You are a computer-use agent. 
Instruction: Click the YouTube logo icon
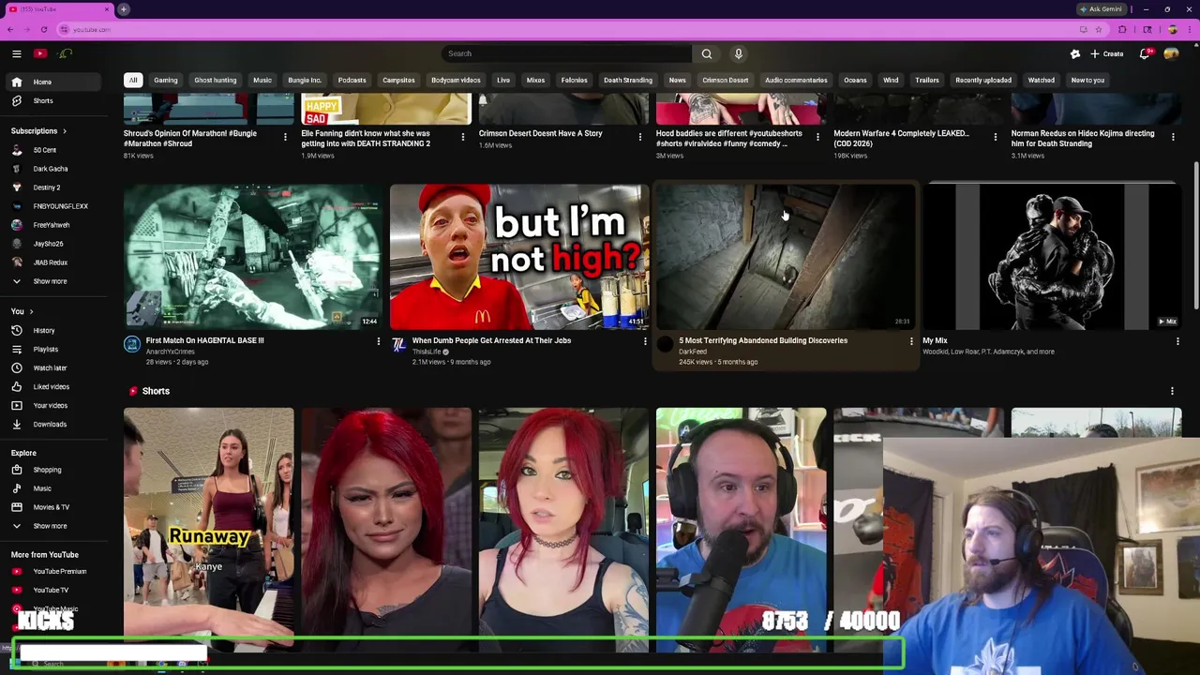pos(40,53)
